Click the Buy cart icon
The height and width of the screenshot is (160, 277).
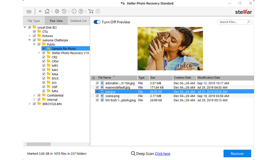(x=91, y=11)
